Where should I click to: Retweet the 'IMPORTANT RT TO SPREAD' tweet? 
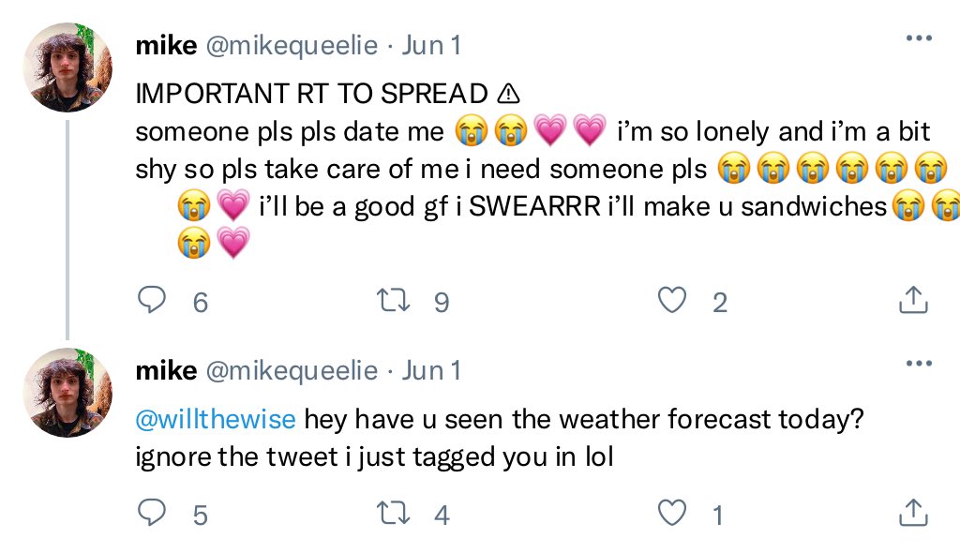[x=393, y=300]
